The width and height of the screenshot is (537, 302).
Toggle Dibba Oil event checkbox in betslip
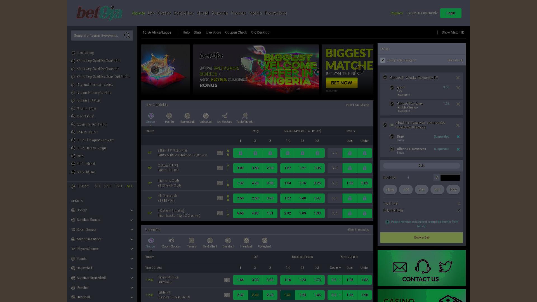tap(385, 77)
